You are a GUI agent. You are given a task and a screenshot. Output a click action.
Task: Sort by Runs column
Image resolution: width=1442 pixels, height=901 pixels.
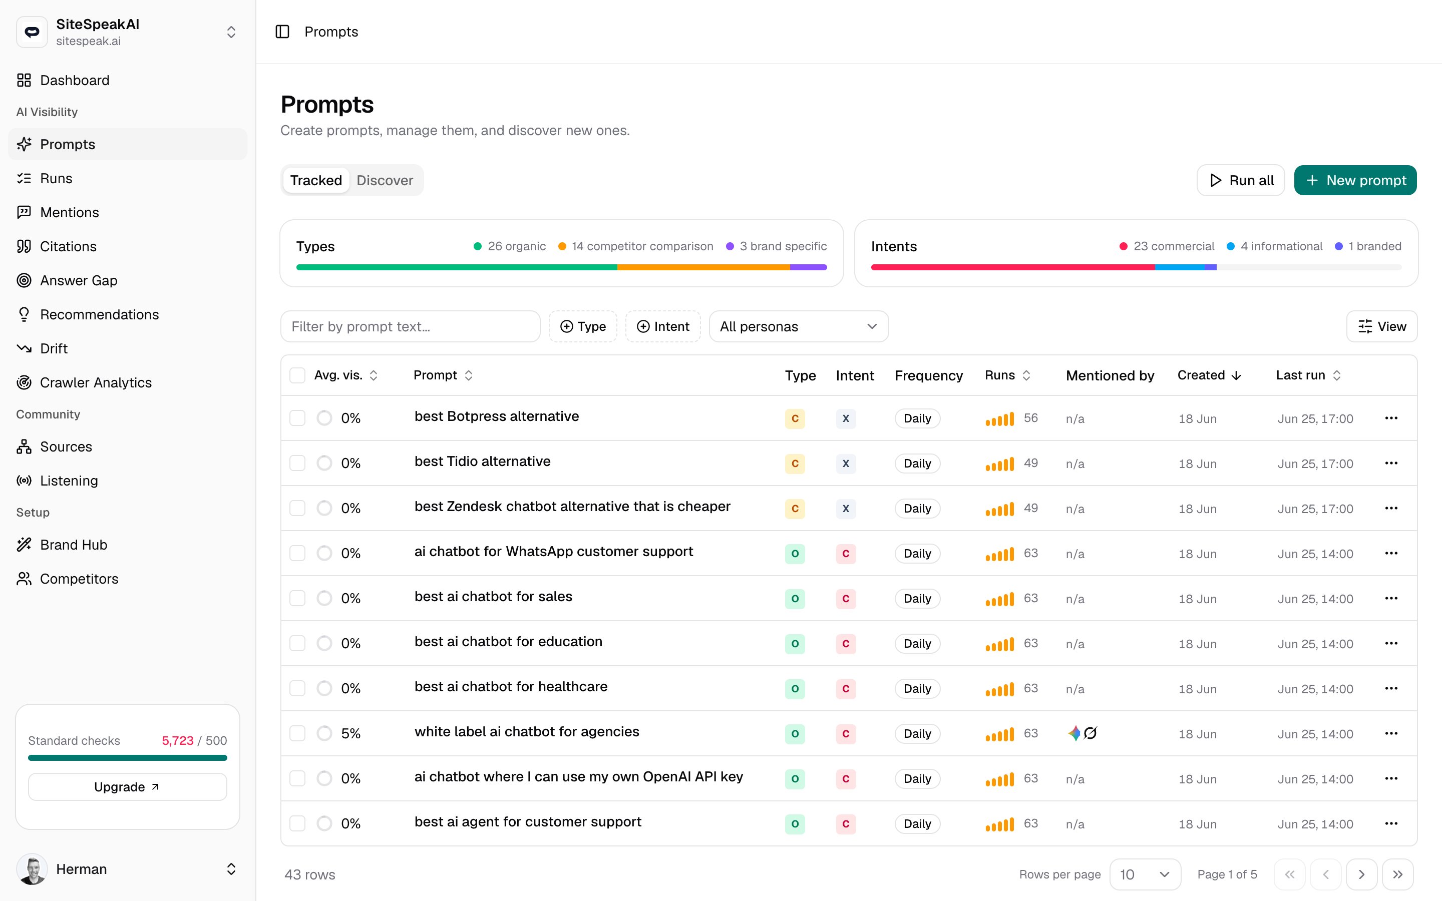[x=1007, y=375]
